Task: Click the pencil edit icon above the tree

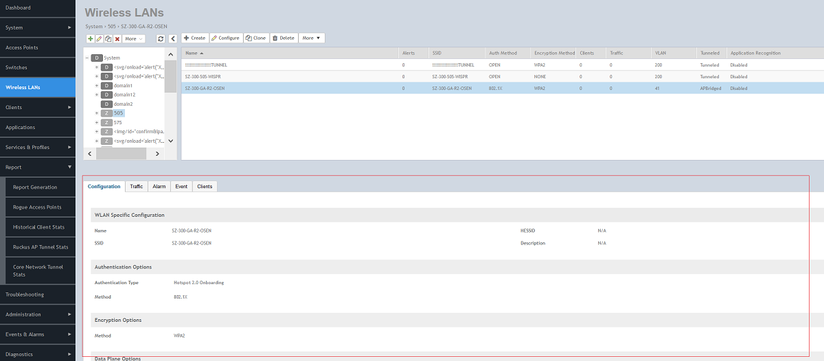Action: [100, 38]
